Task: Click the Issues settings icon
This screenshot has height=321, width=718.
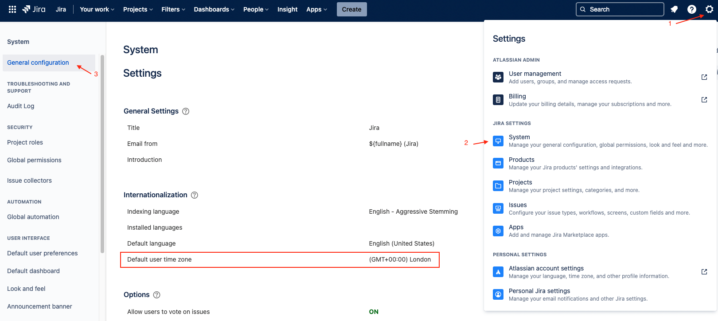Action: (498, 208)
